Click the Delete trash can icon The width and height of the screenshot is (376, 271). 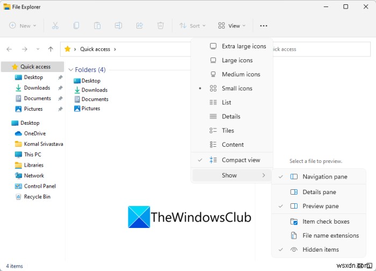point(161,25)
